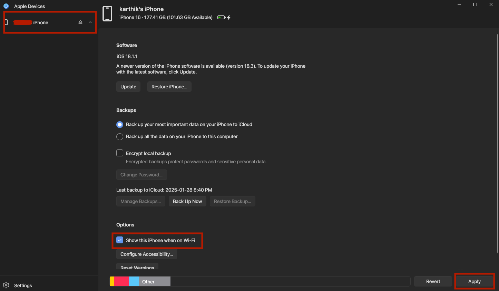Click the Reset Warnings button
Viewport: 499px width, 291px height.
click(137, 266)
